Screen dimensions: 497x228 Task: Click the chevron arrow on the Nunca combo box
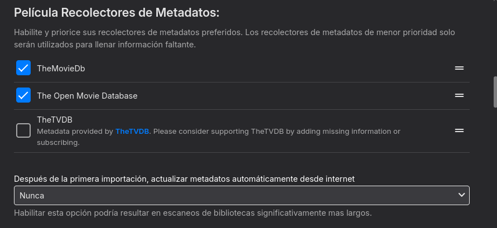pyautogui.click(x=461, y=195)
